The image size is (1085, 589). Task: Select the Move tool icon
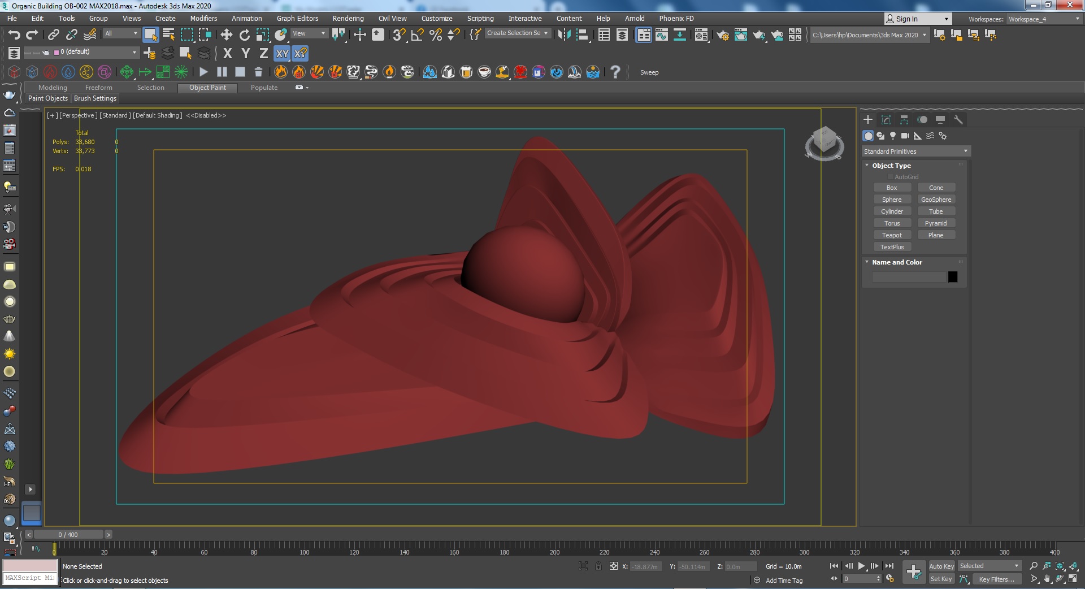pyautogui.click(x=227, y=35)
